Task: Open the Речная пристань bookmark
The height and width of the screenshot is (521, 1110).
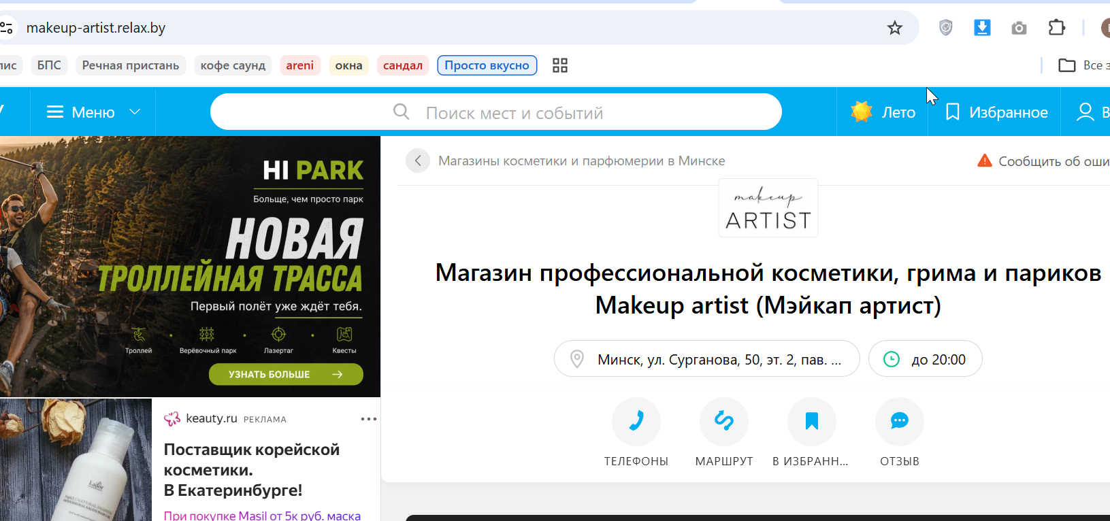Action: pos(131,65)
